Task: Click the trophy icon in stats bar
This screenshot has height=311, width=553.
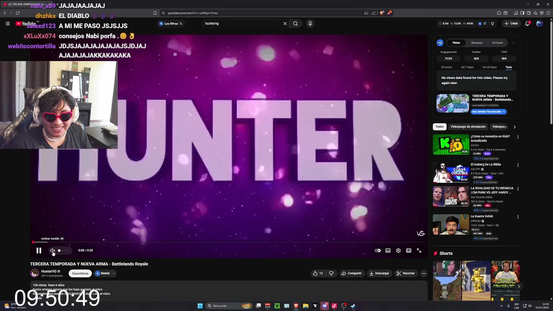Action: (493, 23)
